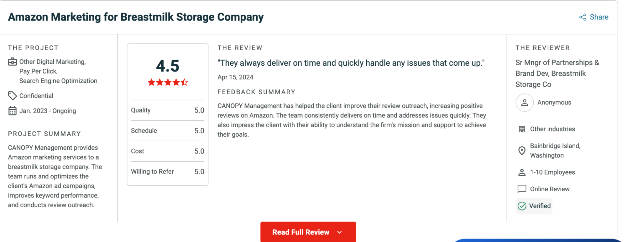Expand with the Read Full Review chevron
627x242 pixels.
pyautogui.click(x=340, y=232)
